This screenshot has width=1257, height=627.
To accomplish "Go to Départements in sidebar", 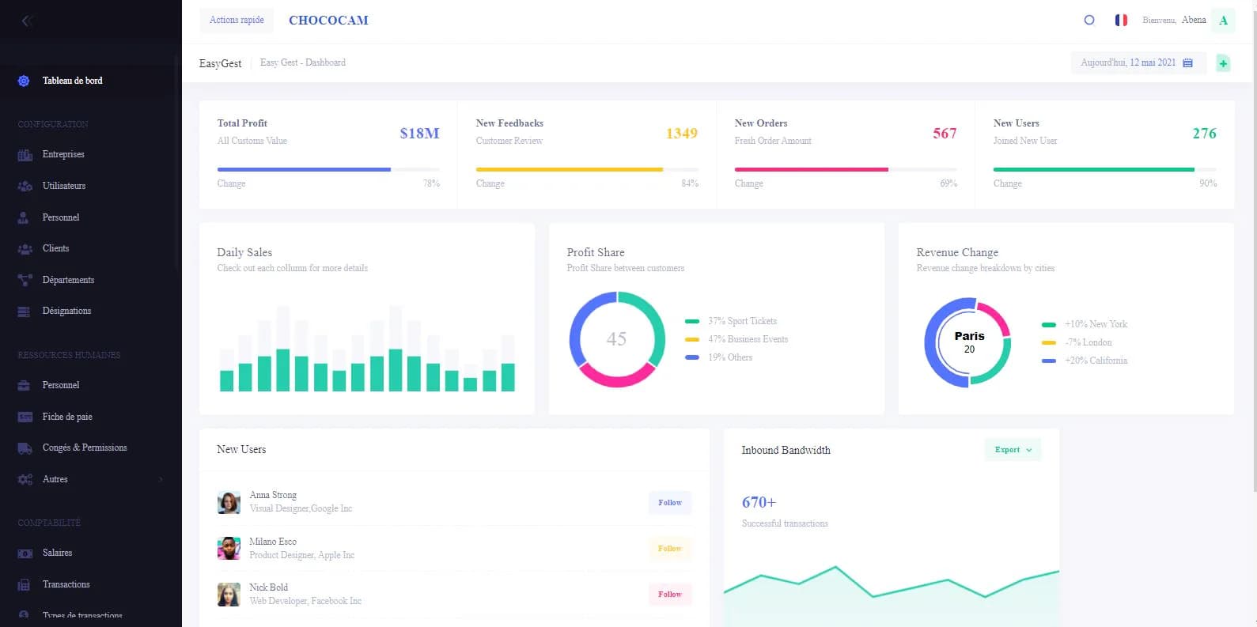I will (68, 280).
